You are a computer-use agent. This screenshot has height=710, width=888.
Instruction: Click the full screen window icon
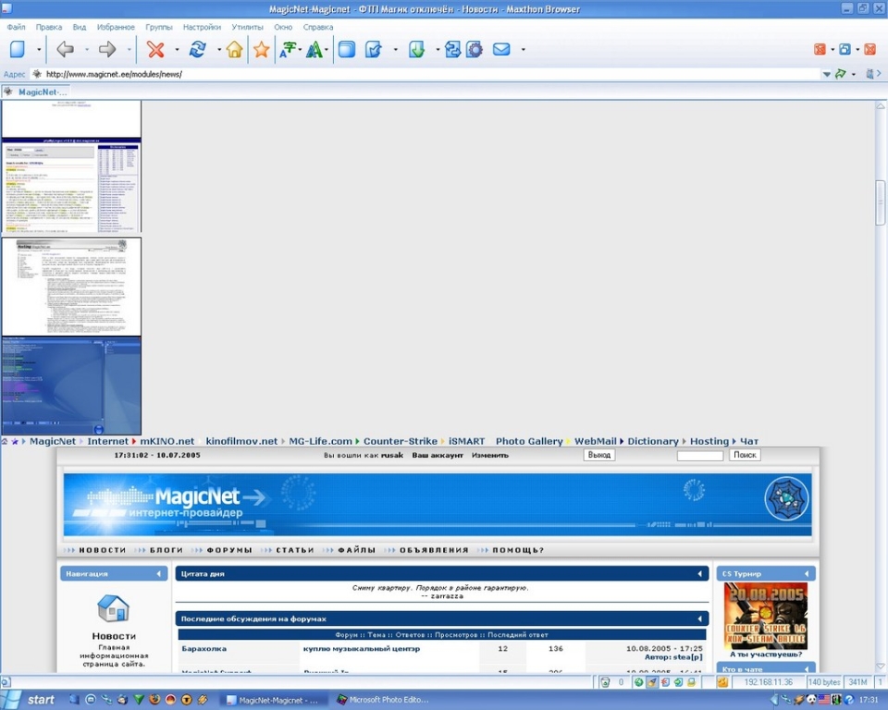click(347, 49)
